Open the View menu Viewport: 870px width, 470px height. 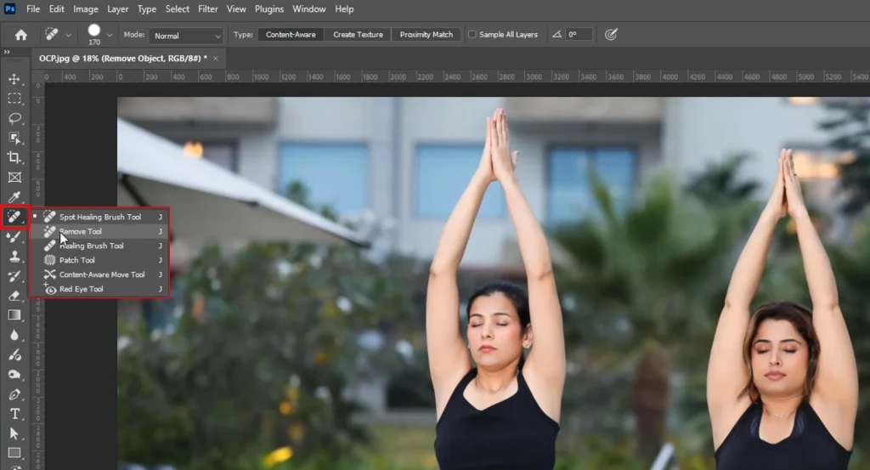point(236,8)
